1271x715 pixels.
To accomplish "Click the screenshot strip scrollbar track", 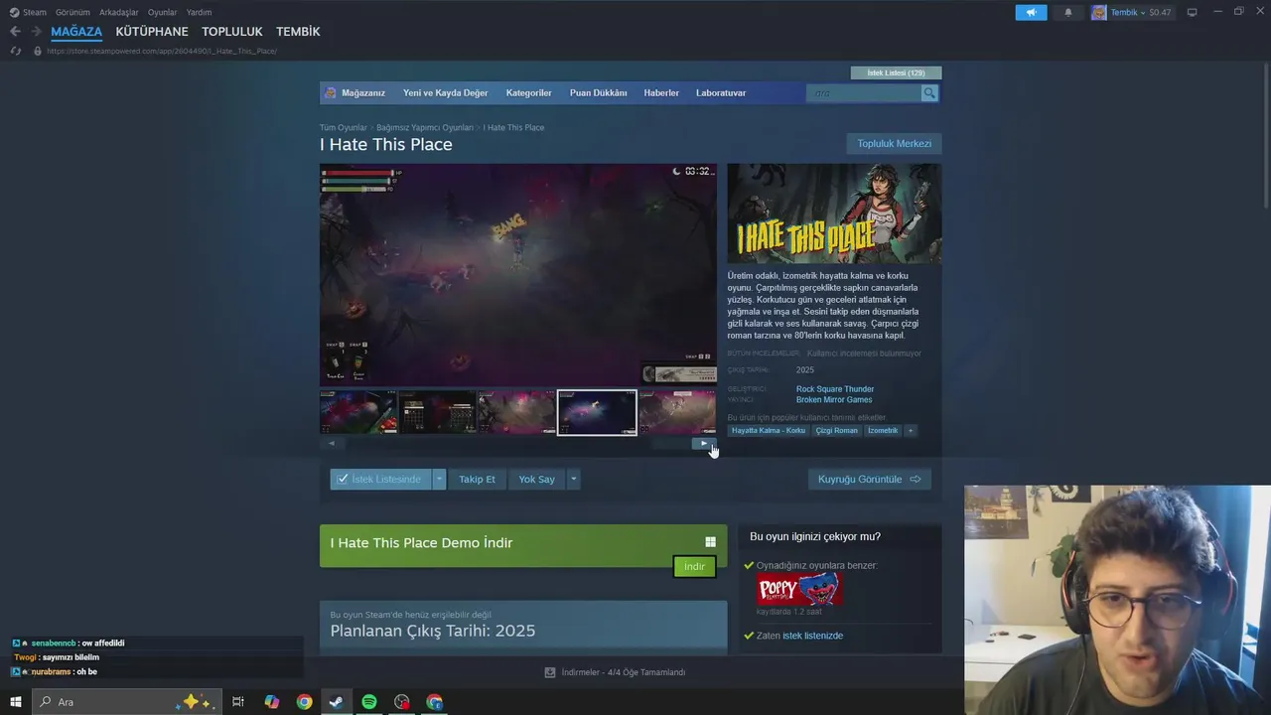I will point(517,443).
